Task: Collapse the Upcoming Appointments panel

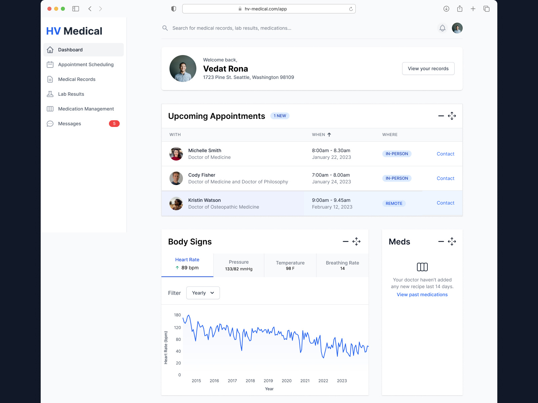Action: point(441,116)
